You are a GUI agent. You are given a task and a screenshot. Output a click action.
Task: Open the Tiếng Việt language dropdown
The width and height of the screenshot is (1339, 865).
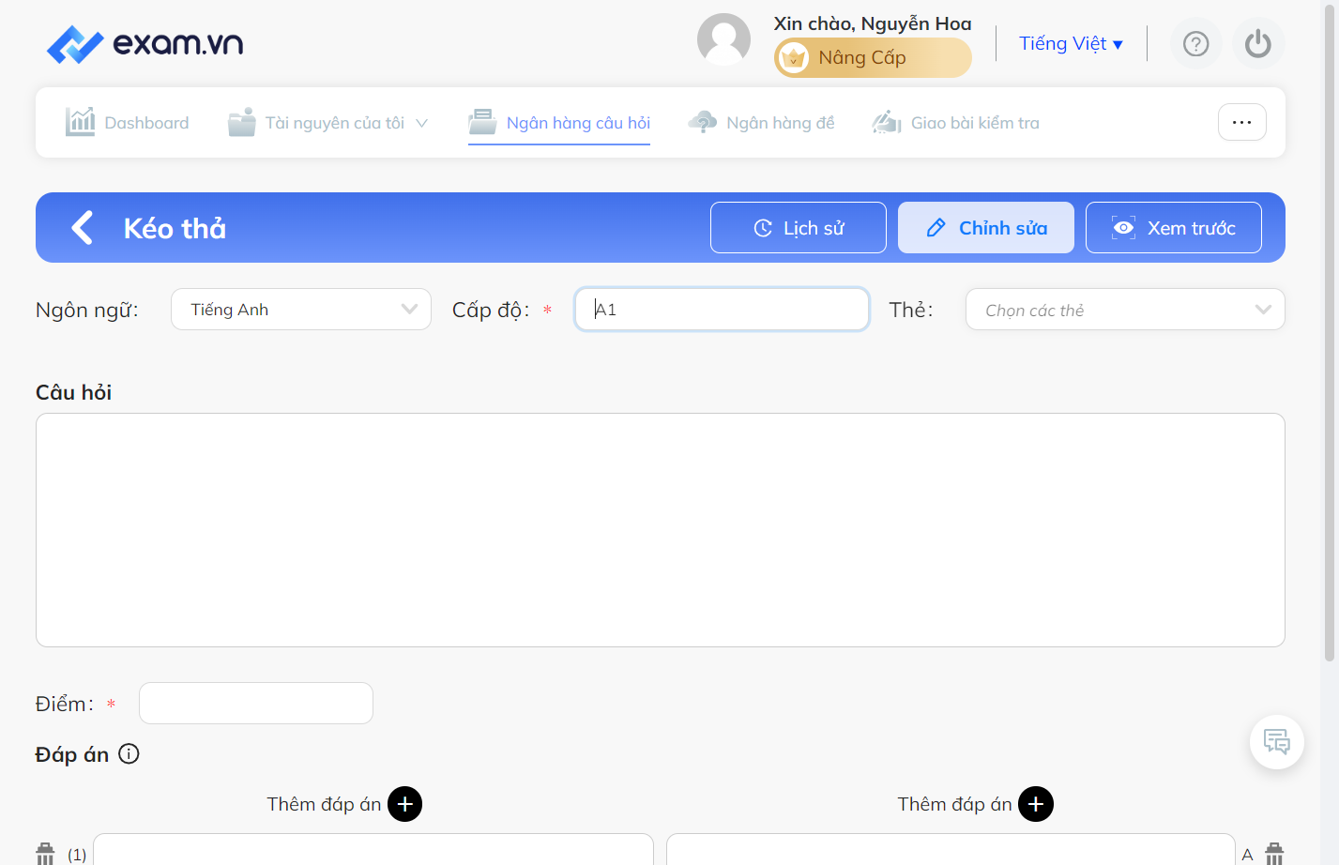[x=1071, y=43]
